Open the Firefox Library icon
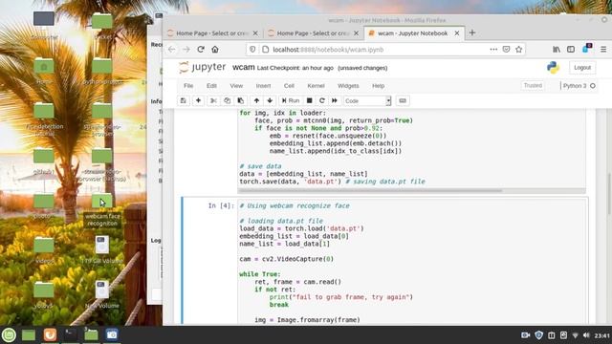This screenshot has height=344, width=612. pos(557,50)
